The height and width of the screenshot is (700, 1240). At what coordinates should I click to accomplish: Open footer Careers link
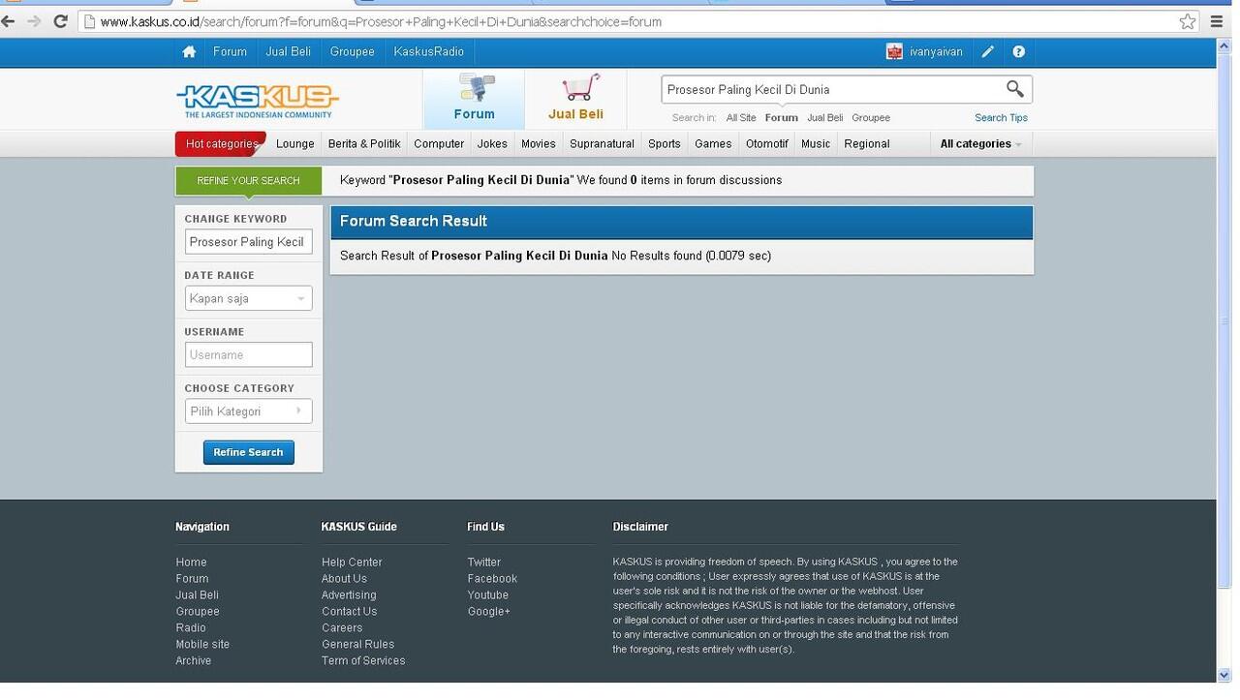[x=342, y=628]
